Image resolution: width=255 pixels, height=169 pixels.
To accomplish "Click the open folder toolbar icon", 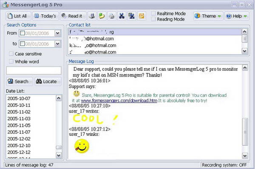I will [102, 16].
